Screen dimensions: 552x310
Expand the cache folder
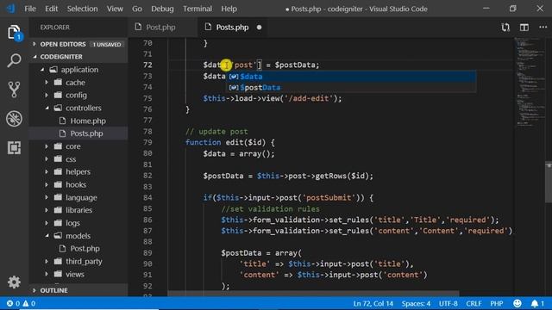click(x=78, y=83)
